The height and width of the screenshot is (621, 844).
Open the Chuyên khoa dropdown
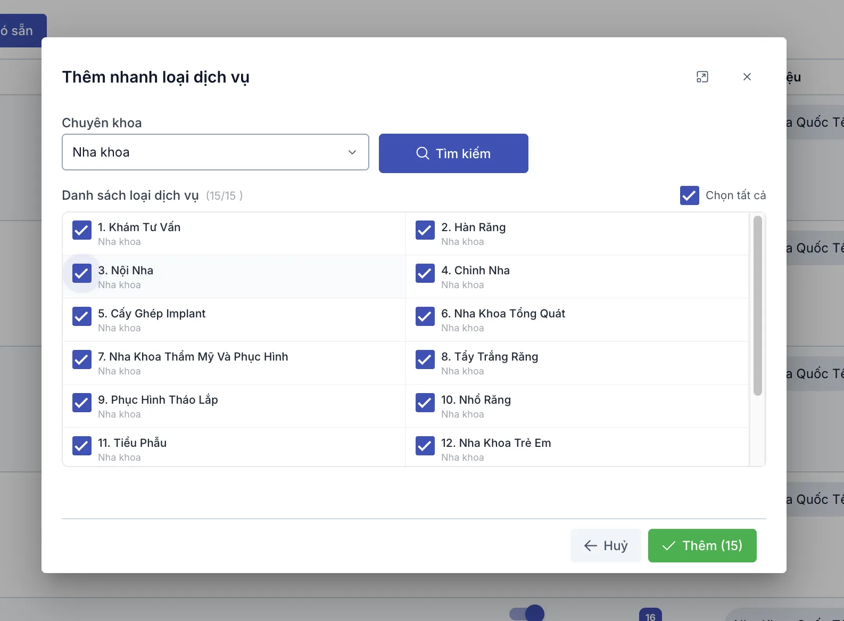click(216, 152)
